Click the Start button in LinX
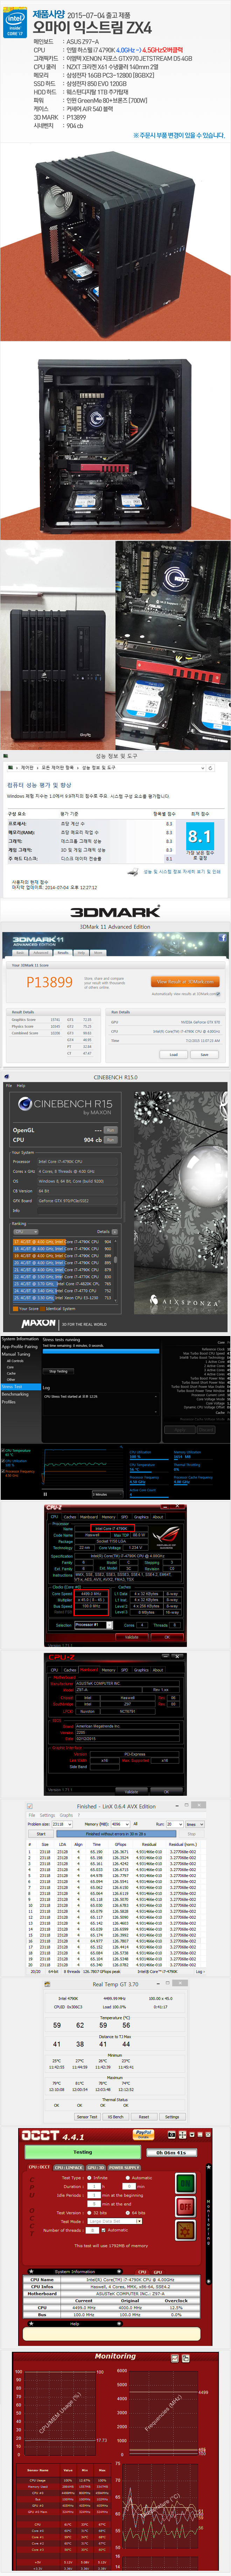Image resolution: width=231 pixels, height=2576 pixels. 41,1834
